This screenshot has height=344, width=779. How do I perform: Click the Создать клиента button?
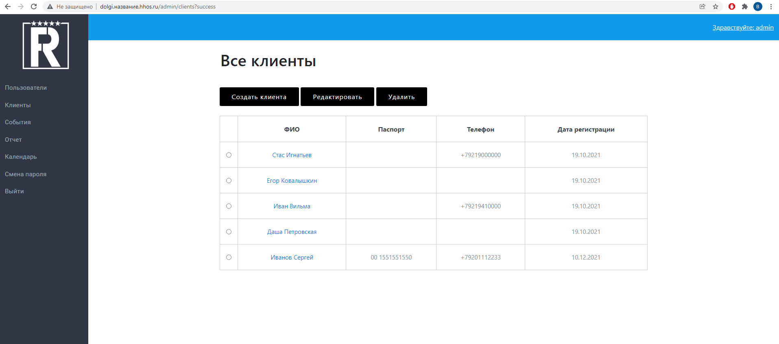tap(259, 97)
